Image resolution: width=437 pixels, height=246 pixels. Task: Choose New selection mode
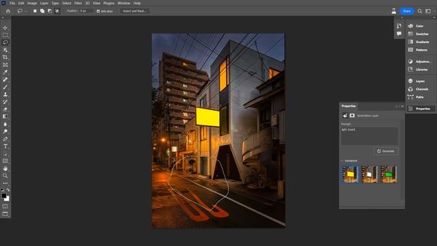[x=35, y=11]
